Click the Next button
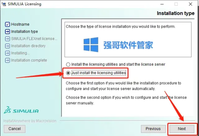 pyautogui.click(x=182, y=129)
